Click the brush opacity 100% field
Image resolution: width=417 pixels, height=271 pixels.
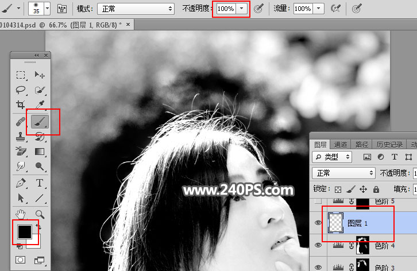pos(226,9)
